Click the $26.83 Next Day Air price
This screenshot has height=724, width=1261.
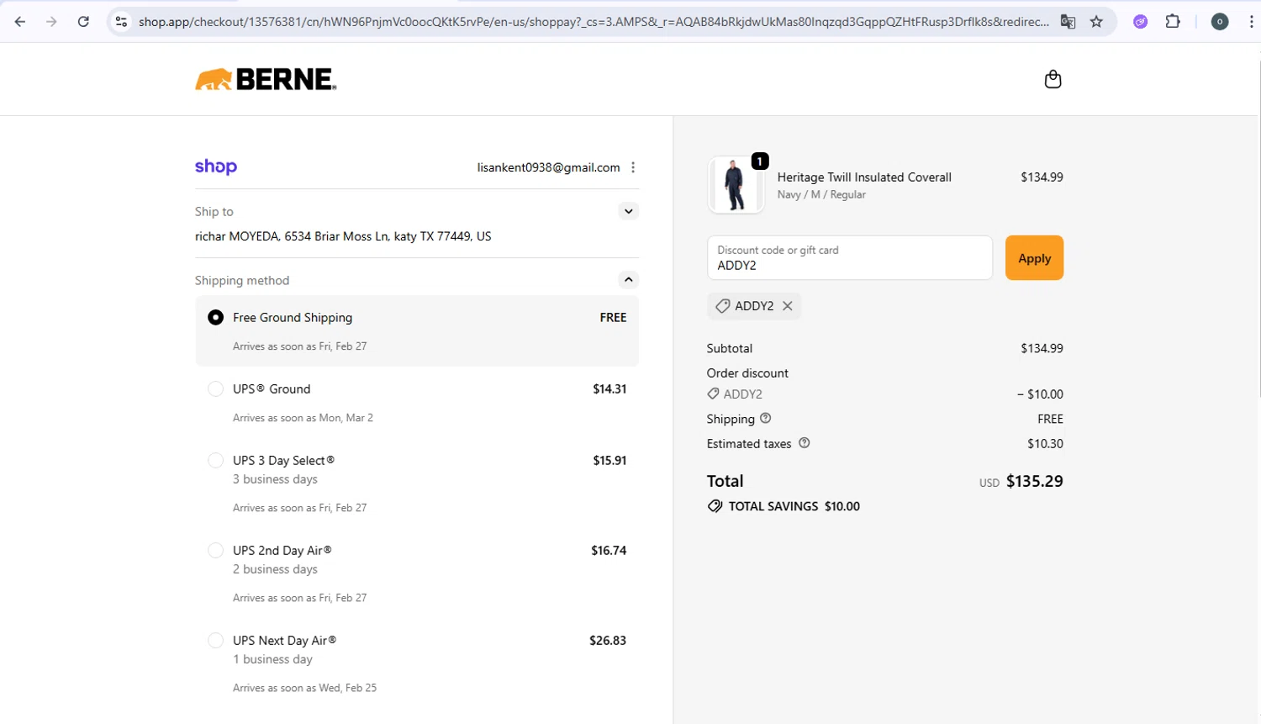coord(608,641)
